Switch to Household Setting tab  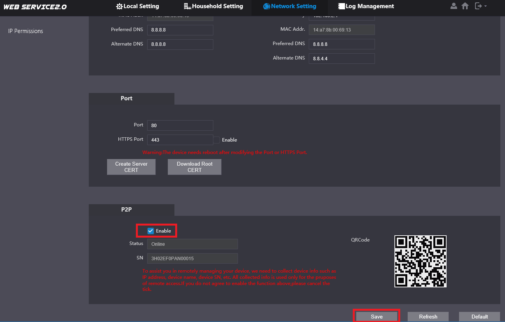point(213,6)
